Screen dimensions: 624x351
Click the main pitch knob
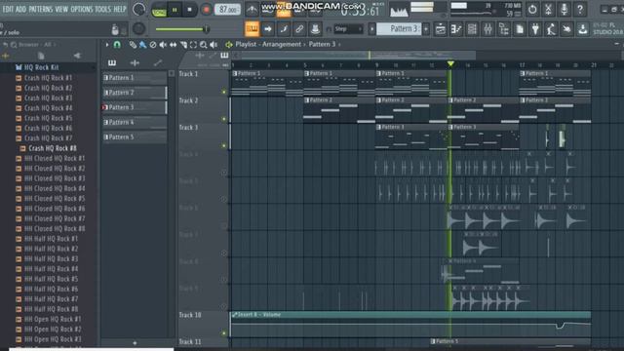138,28
